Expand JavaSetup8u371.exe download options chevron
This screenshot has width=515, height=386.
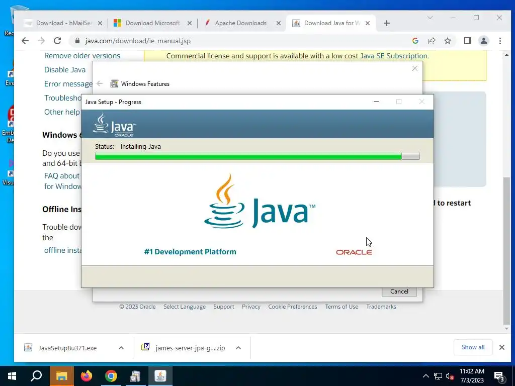pyautogui.click(x=121, y=348)
